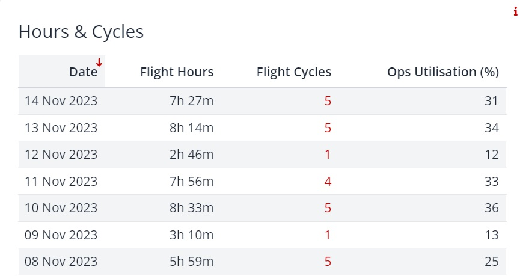The height and width of the screenshot is (276, 523).
Task: Click the 12 Nov 2023 row date
Action: point(61,155)
